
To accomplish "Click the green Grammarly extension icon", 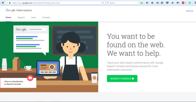I will coord(190,3).
